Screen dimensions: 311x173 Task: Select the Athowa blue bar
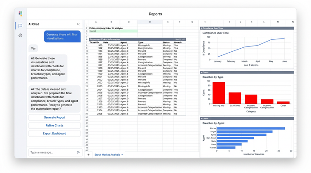point(251,128)
